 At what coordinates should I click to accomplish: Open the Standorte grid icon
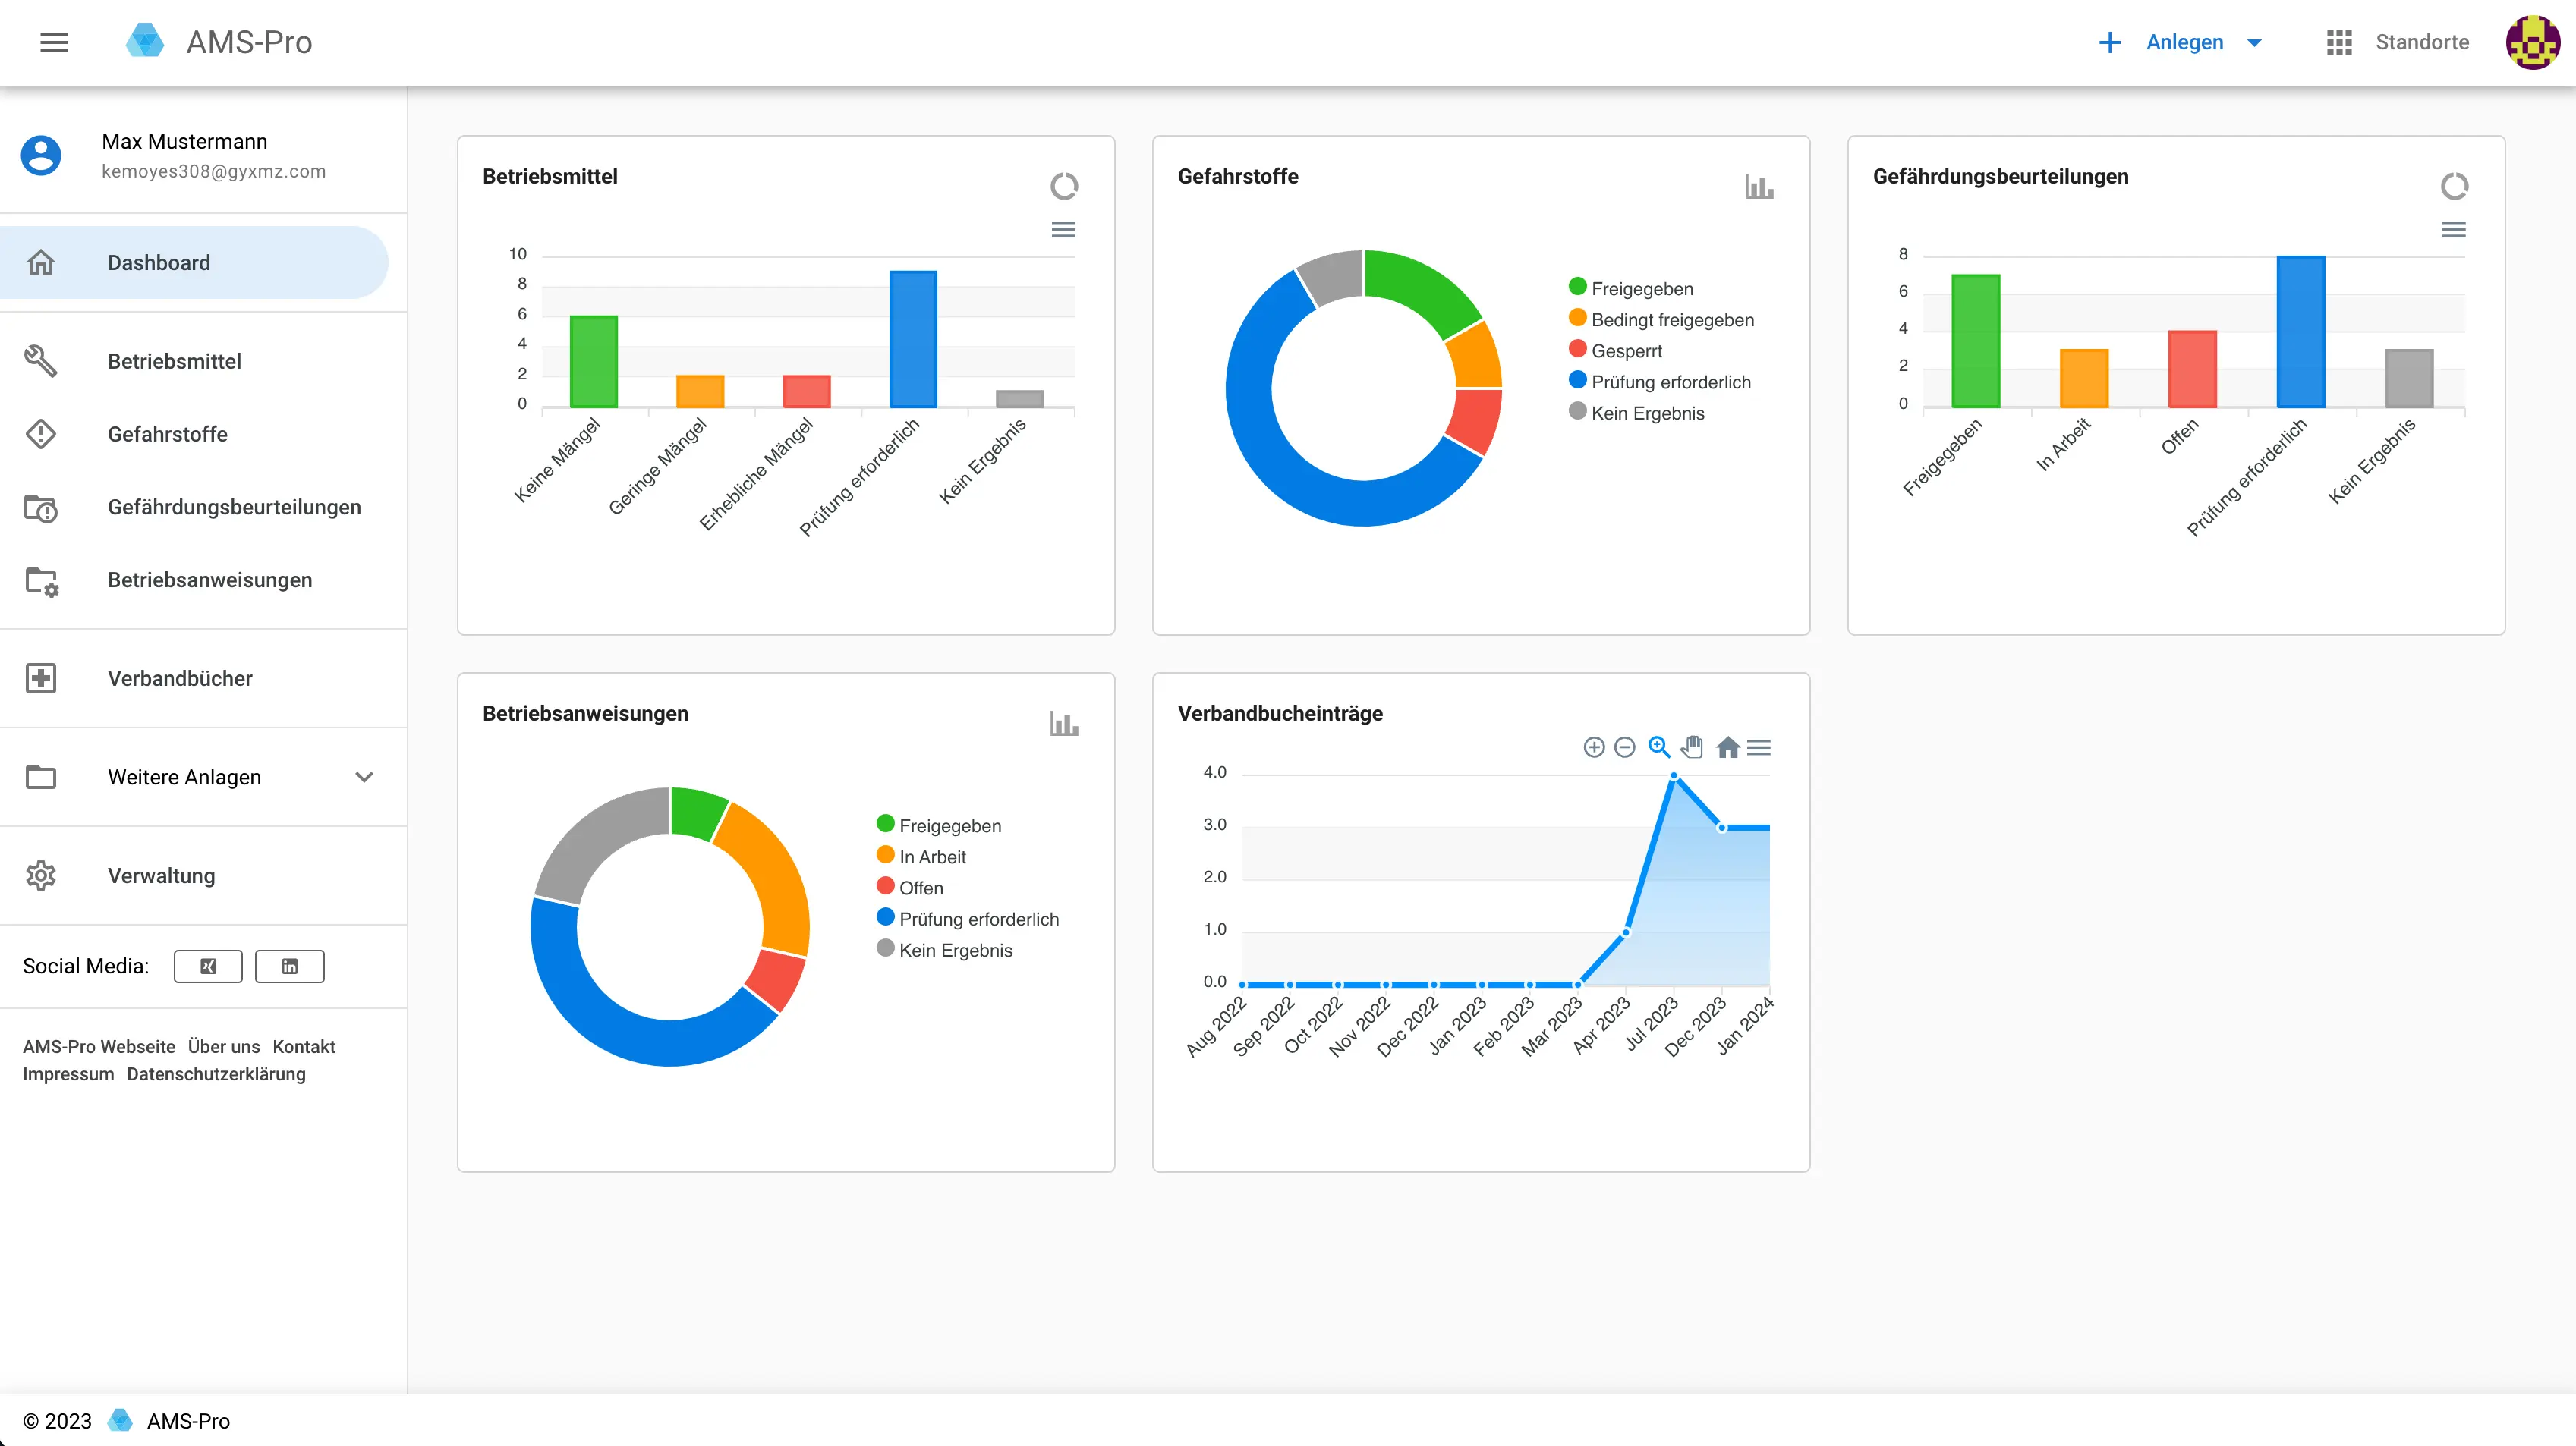(x=2339, y=42)
